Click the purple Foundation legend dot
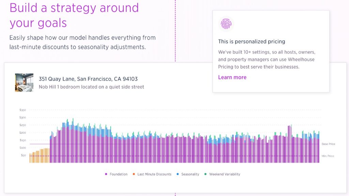 (x=107, y=174)
